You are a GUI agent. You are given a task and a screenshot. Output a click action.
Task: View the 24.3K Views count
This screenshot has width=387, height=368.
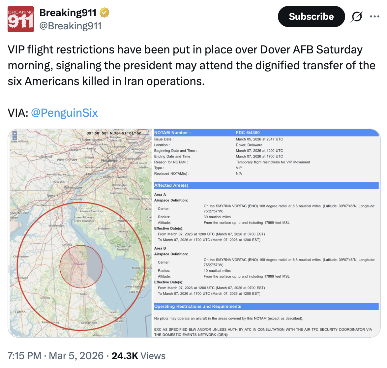click(138, 356)
